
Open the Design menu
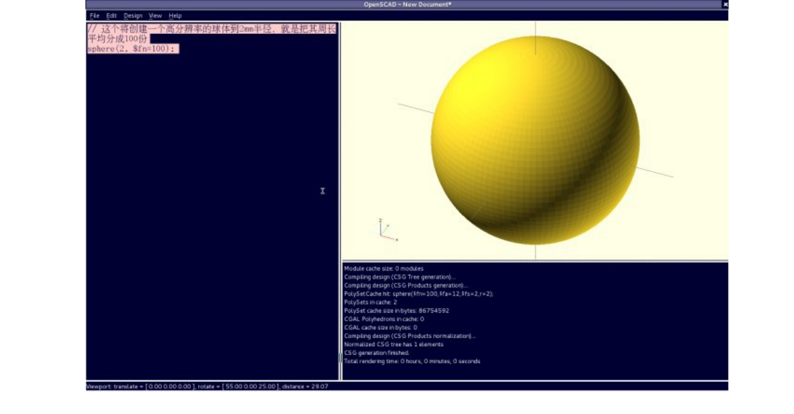coord(133,16)
